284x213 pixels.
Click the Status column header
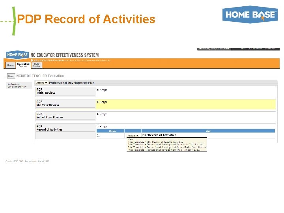pyautogui.click(x=110, y=131)
